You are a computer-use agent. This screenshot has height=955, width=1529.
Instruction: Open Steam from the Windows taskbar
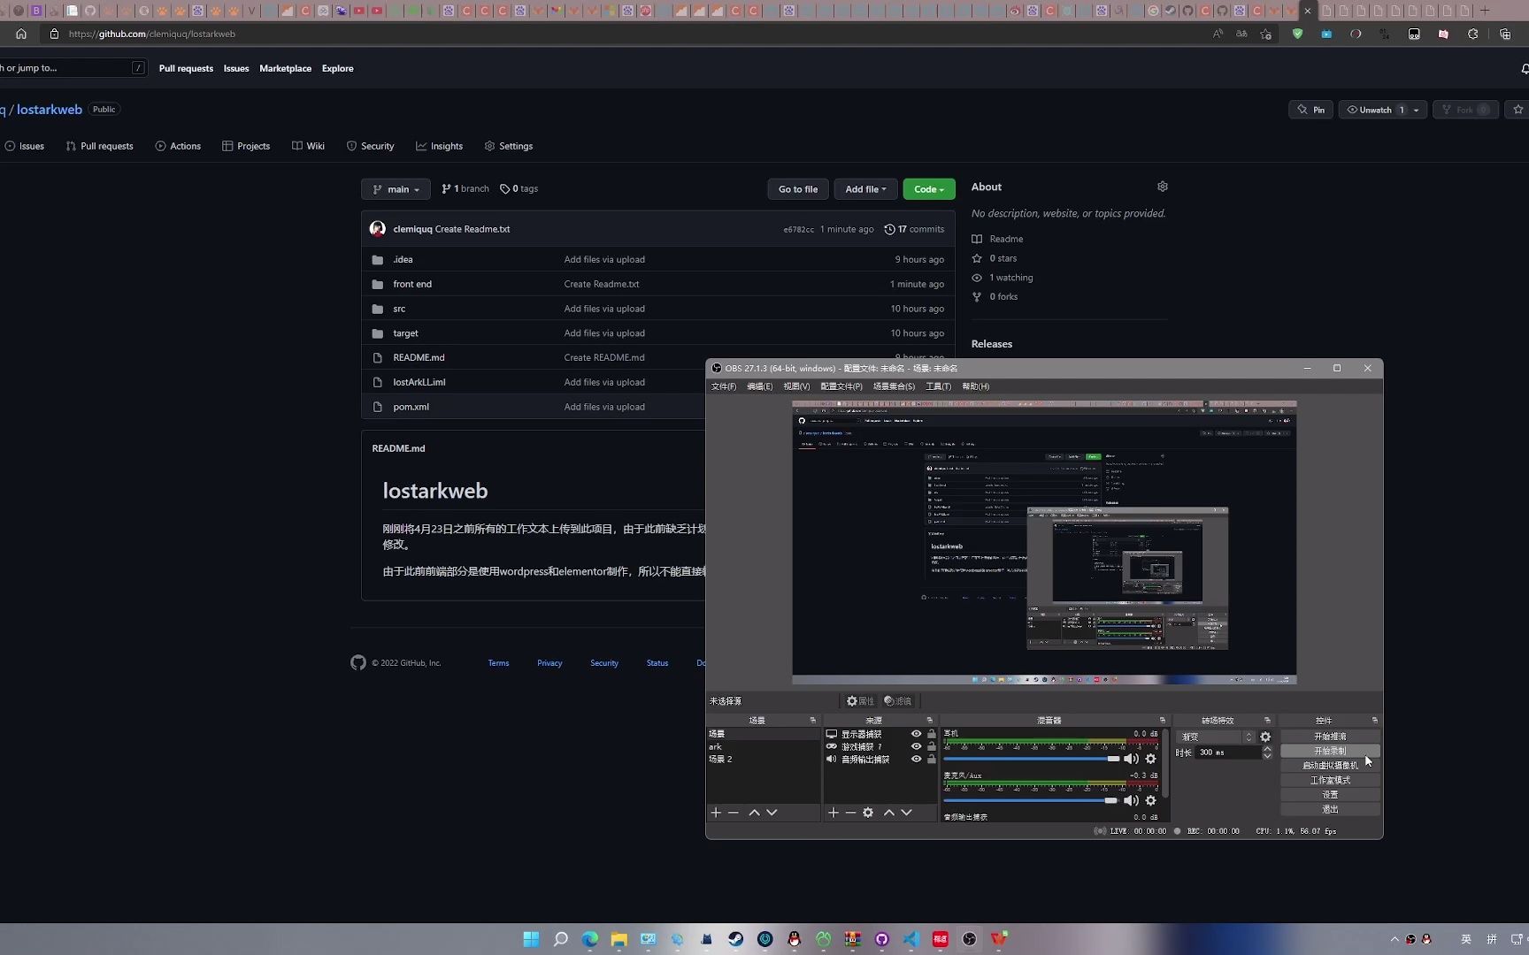(735, 939)
